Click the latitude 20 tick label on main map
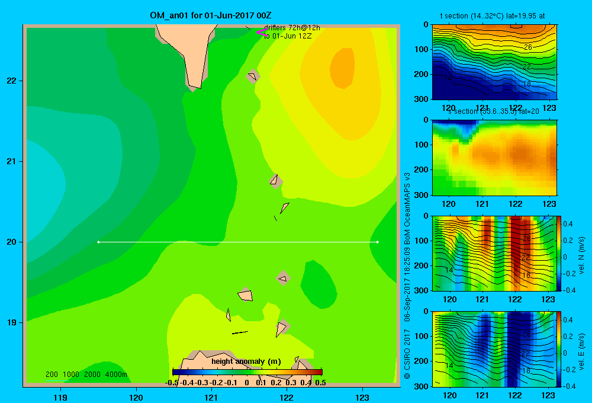The image size is (592, 403). click(x=11, y=242)
